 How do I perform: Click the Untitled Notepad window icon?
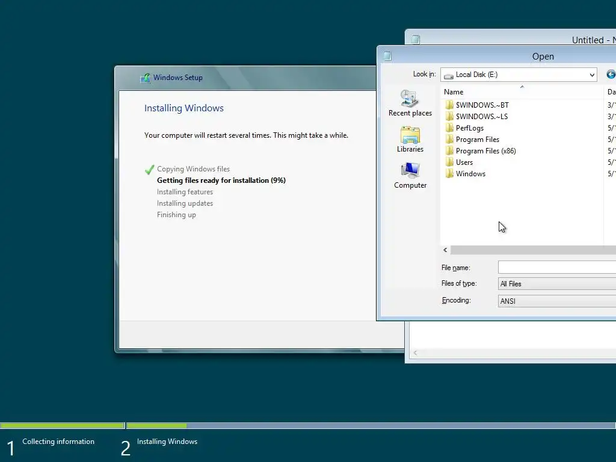pyautogui.click(x=415, y=39)
